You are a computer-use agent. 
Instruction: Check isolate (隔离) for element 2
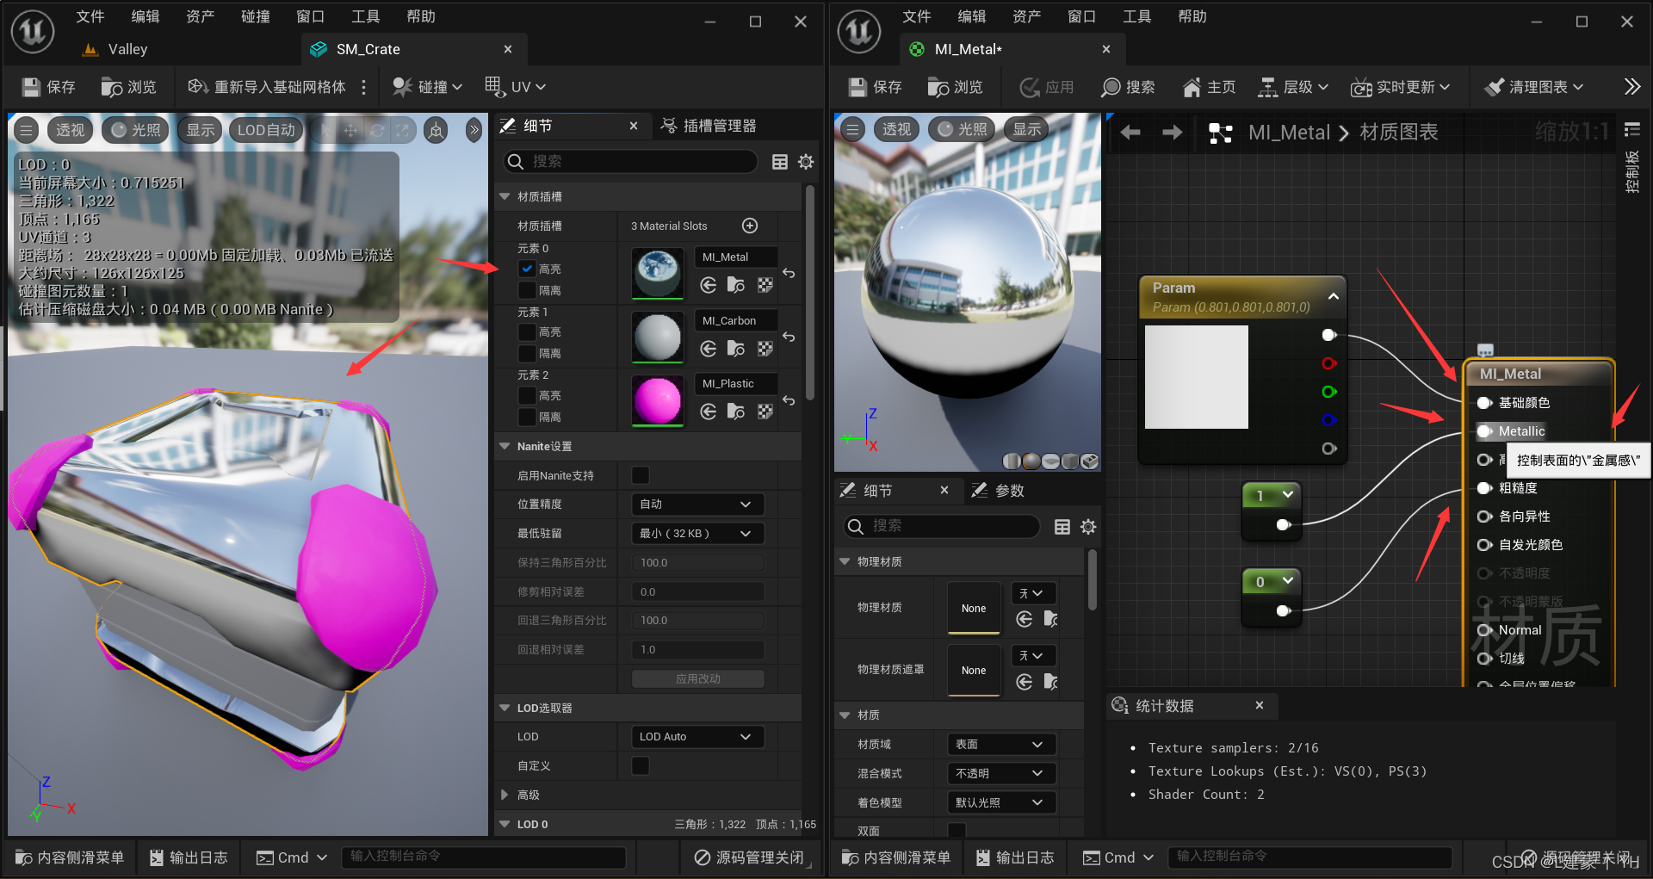(x=528, y=417)
